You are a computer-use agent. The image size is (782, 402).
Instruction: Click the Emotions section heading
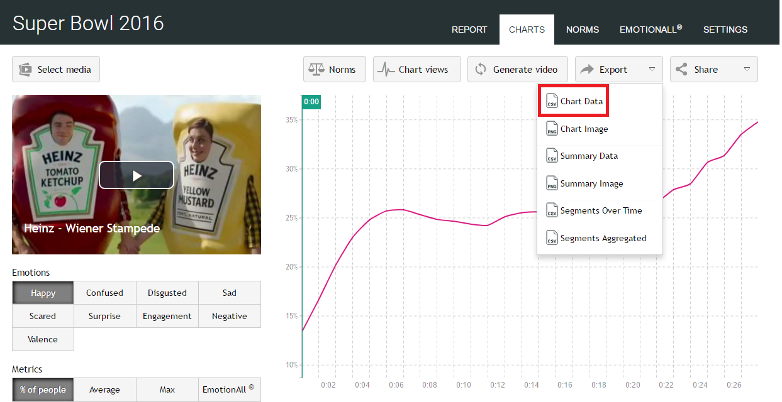click(31, 273)
